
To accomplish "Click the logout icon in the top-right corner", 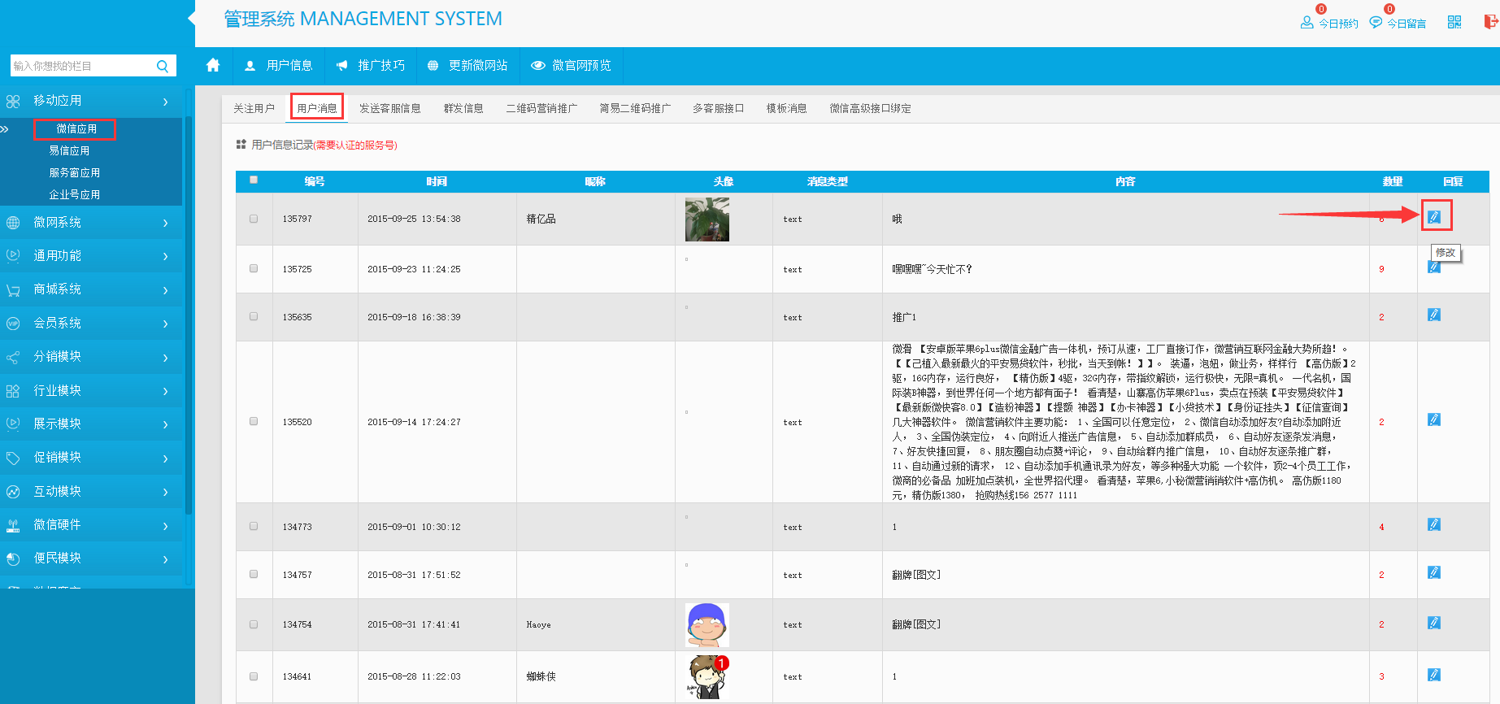I will [1491, 22].
